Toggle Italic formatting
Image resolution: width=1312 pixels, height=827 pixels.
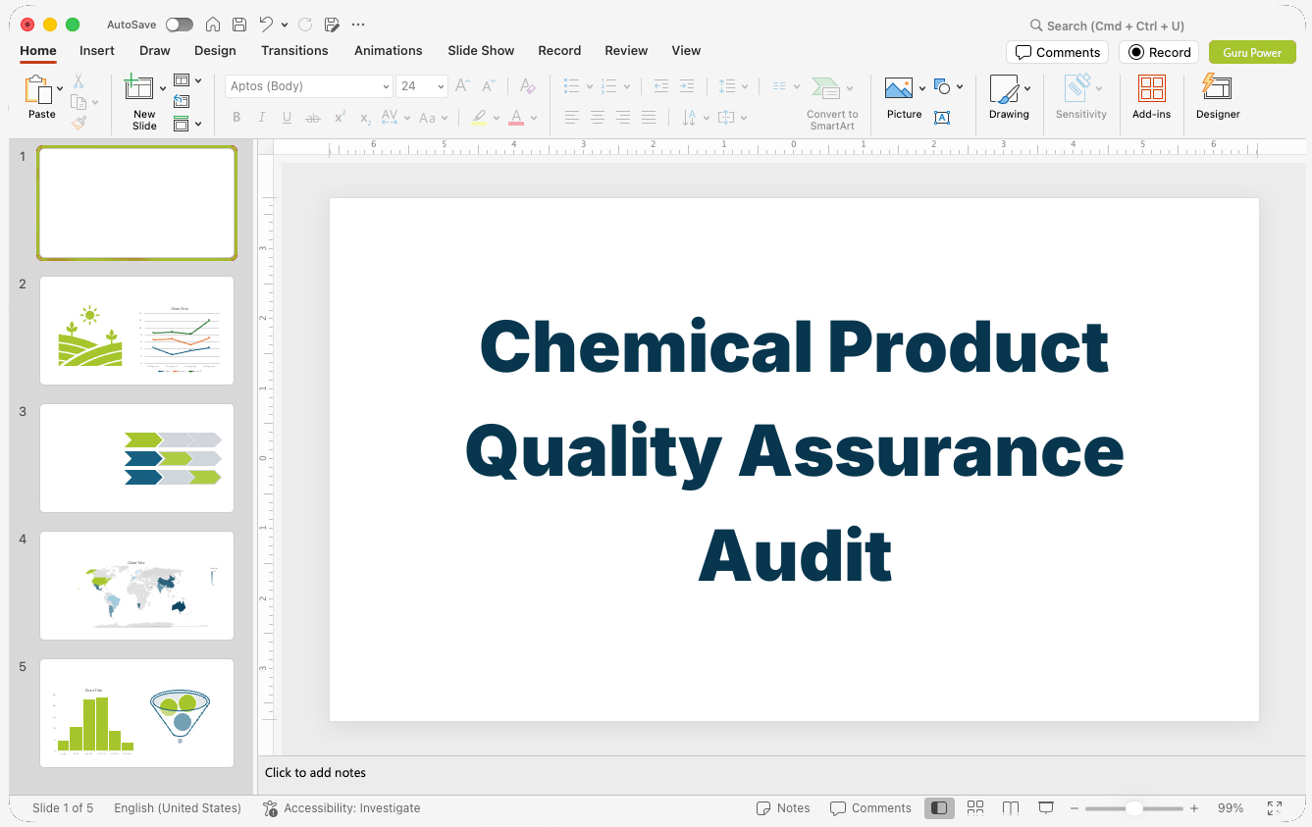click(x=261, y=118)
